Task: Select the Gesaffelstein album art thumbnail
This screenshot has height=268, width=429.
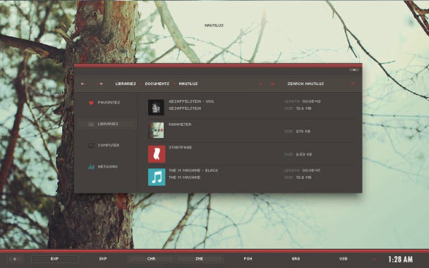Action: coord(156,107)
